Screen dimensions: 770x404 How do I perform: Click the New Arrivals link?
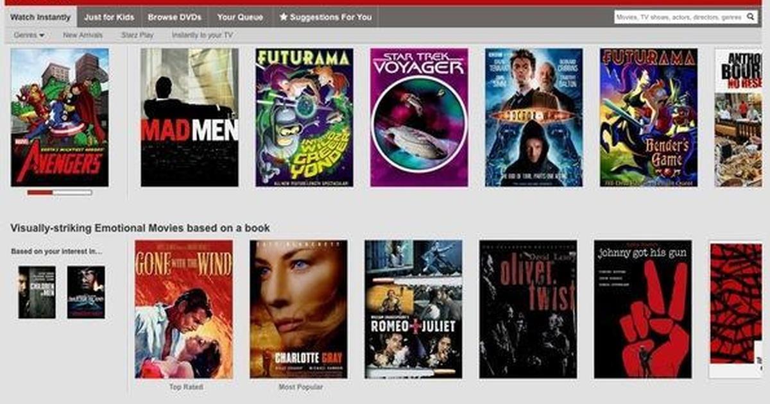(83, 35)
